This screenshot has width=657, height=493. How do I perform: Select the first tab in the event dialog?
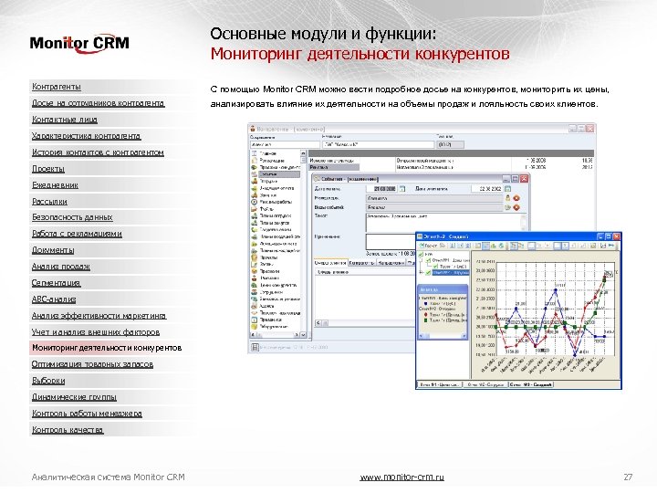tap(330, 263)
